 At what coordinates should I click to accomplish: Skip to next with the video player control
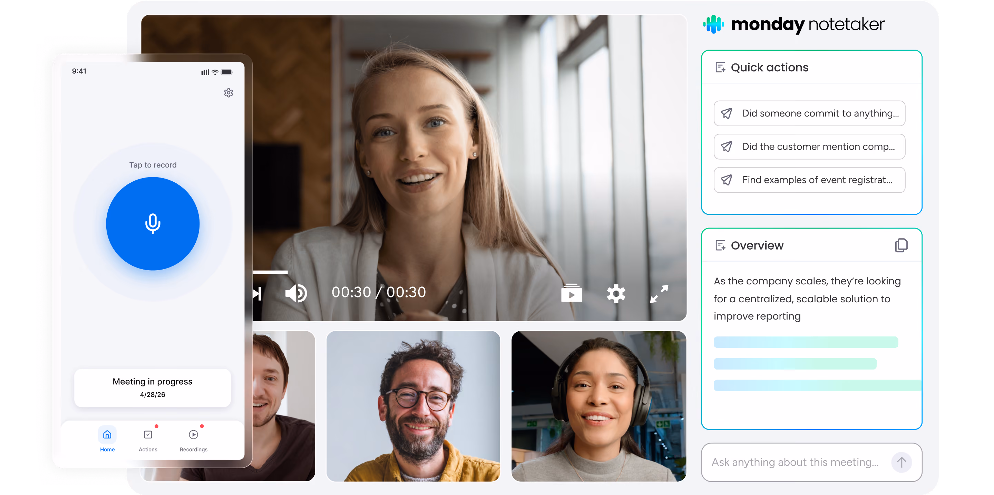257,293
